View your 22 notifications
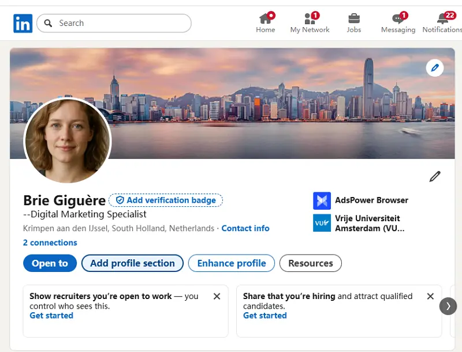Viewport: 462px width, 352px height. [x=442, y=22]
